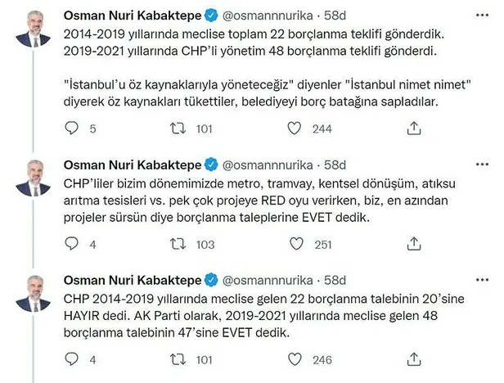Click the profile avatar on the first tweet
This screenshot has height=383, width=504.
34,29
